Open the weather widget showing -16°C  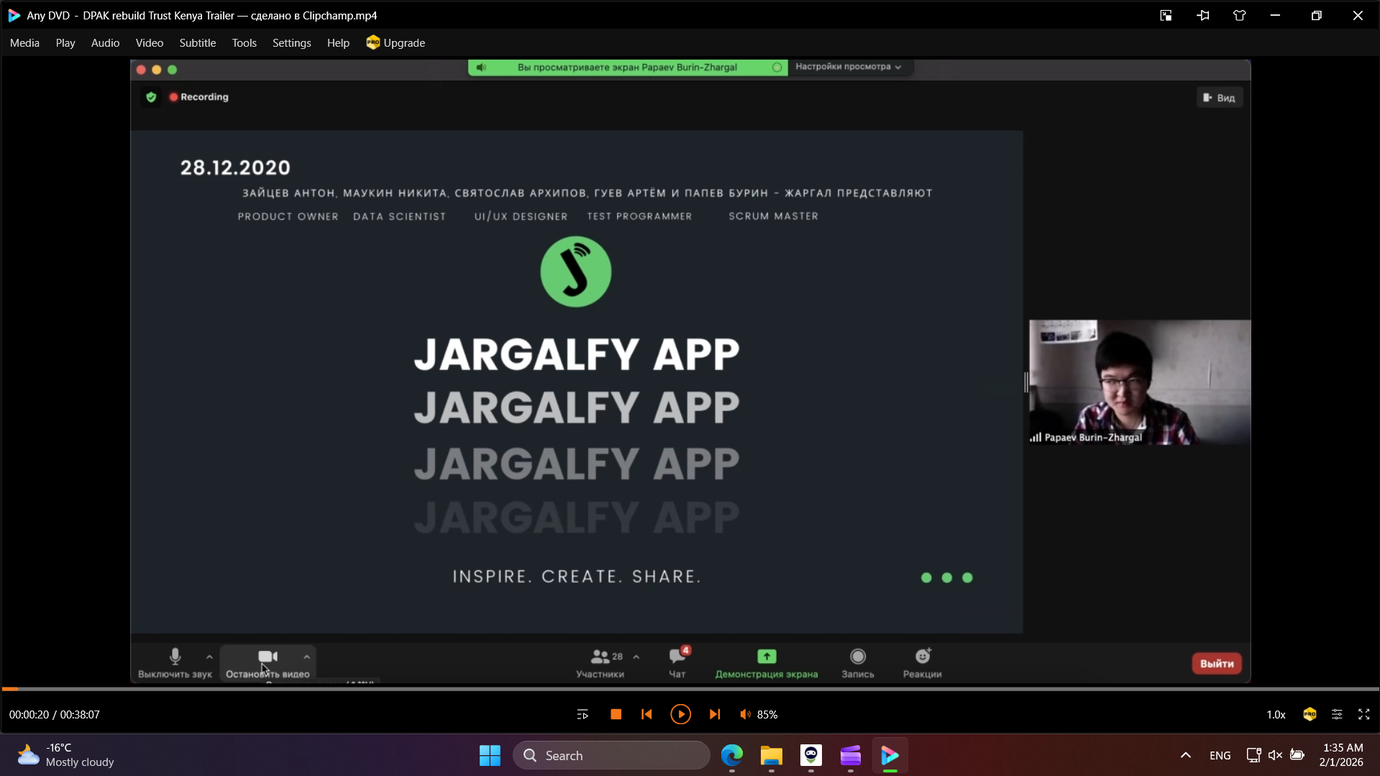[66, 756]
